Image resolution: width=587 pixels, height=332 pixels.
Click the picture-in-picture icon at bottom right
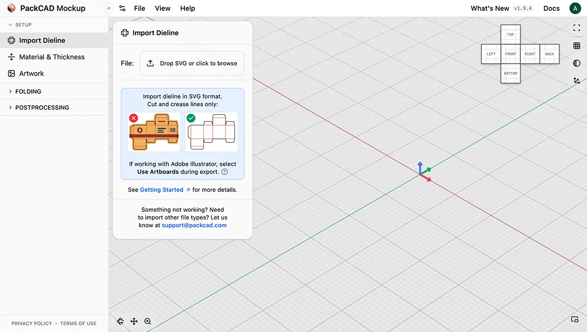click(x=575, y=320)
